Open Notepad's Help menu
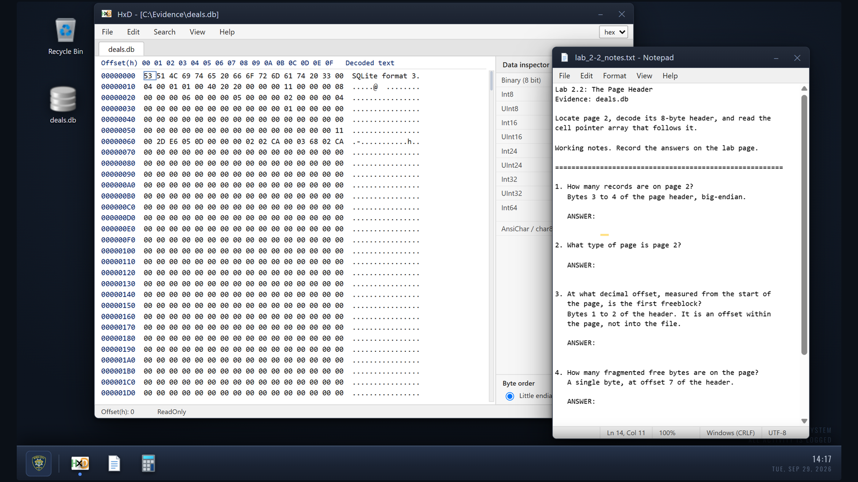The height and width of the screenshot is (482, 858). point(670,76)
